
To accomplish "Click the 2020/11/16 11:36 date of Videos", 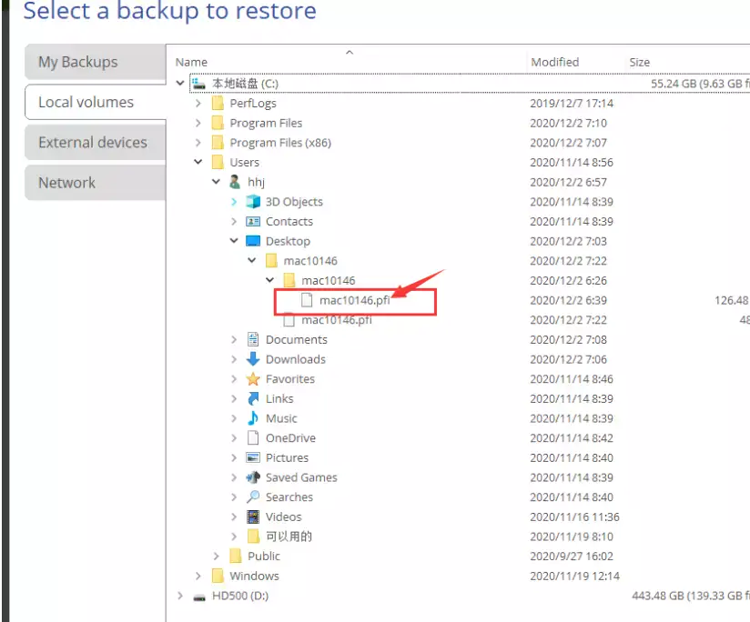I will coord(574,517).
